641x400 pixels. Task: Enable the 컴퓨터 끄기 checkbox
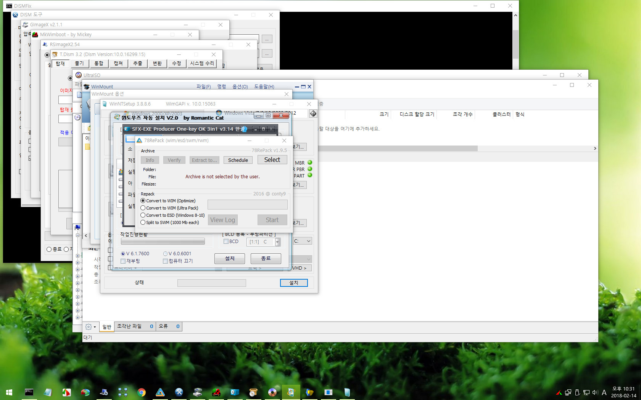click(165, 261)
